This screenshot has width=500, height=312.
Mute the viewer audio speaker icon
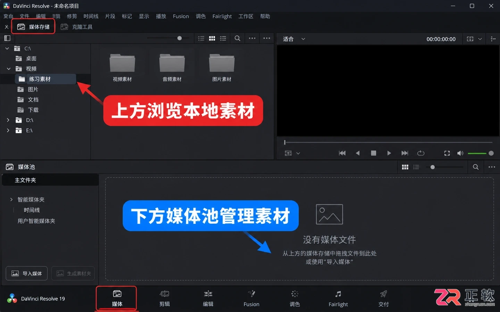pos(460,153)
